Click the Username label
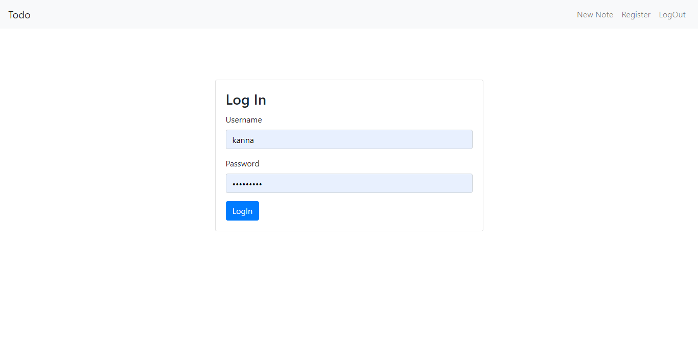The height and width of the screenshot is (364, 698). 244,119
